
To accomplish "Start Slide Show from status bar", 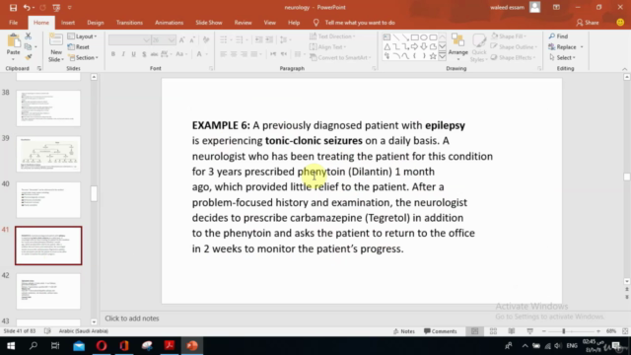I will (530, 331).
